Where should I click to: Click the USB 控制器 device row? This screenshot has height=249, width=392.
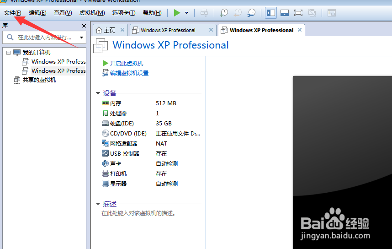(x=151, y=153)
